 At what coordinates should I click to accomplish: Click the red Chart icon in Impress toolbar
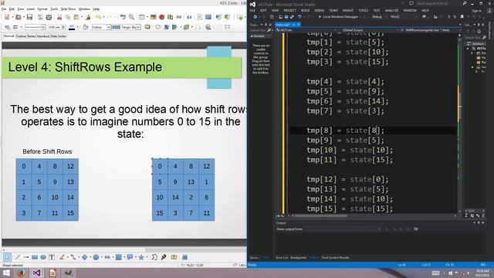click(x=161, y=17)
